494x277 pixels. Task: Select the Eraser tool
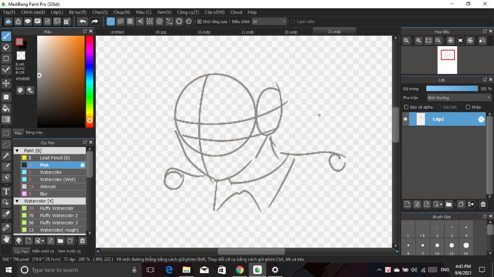(6, 48)
